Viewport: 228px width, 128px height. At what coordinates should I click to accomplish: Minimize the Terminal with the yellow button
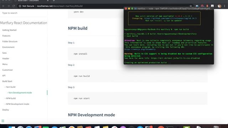pos(129,9)
